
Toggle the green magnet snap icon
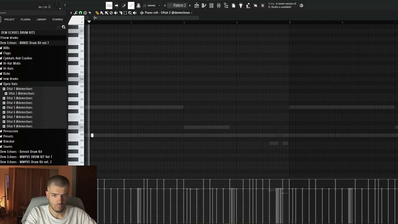(x=80, y=13)
